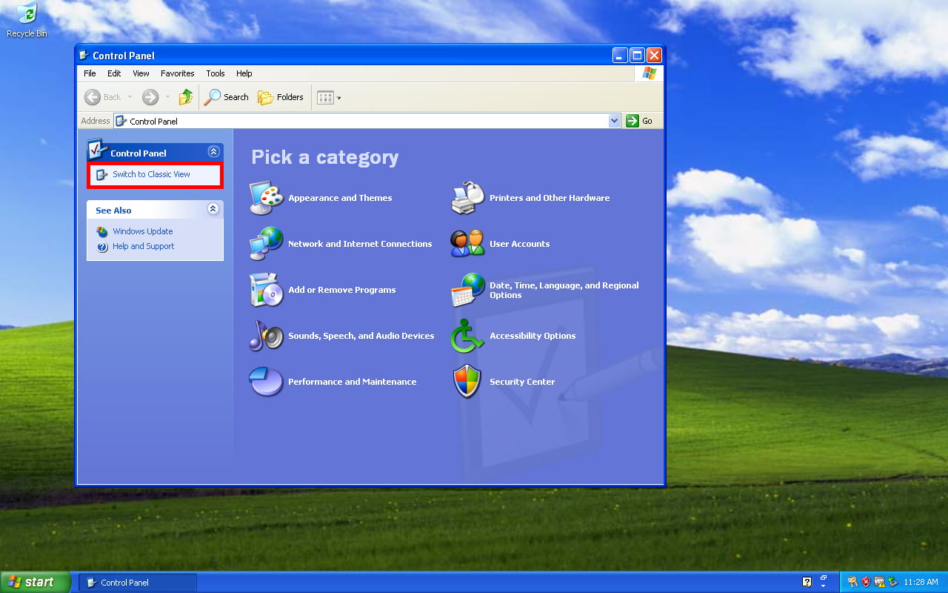
Task: Click the language bar restore/options button
Action: pos(824,577)
